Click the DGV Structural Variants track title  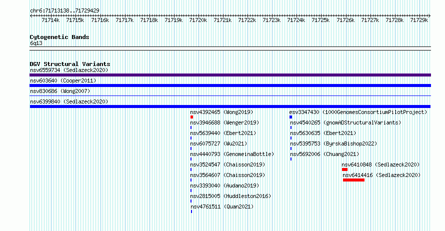(70, 64)
